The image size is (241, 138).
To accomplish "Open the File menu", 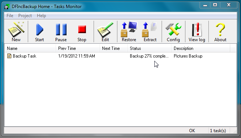I will click(10, 16).
